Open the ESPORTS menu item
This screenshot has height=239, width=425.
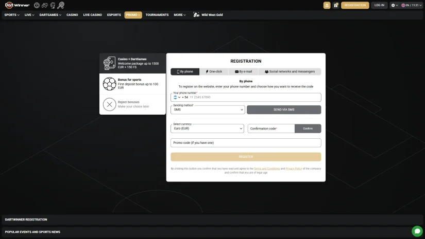pyautogui.click(x=114, y=15)
